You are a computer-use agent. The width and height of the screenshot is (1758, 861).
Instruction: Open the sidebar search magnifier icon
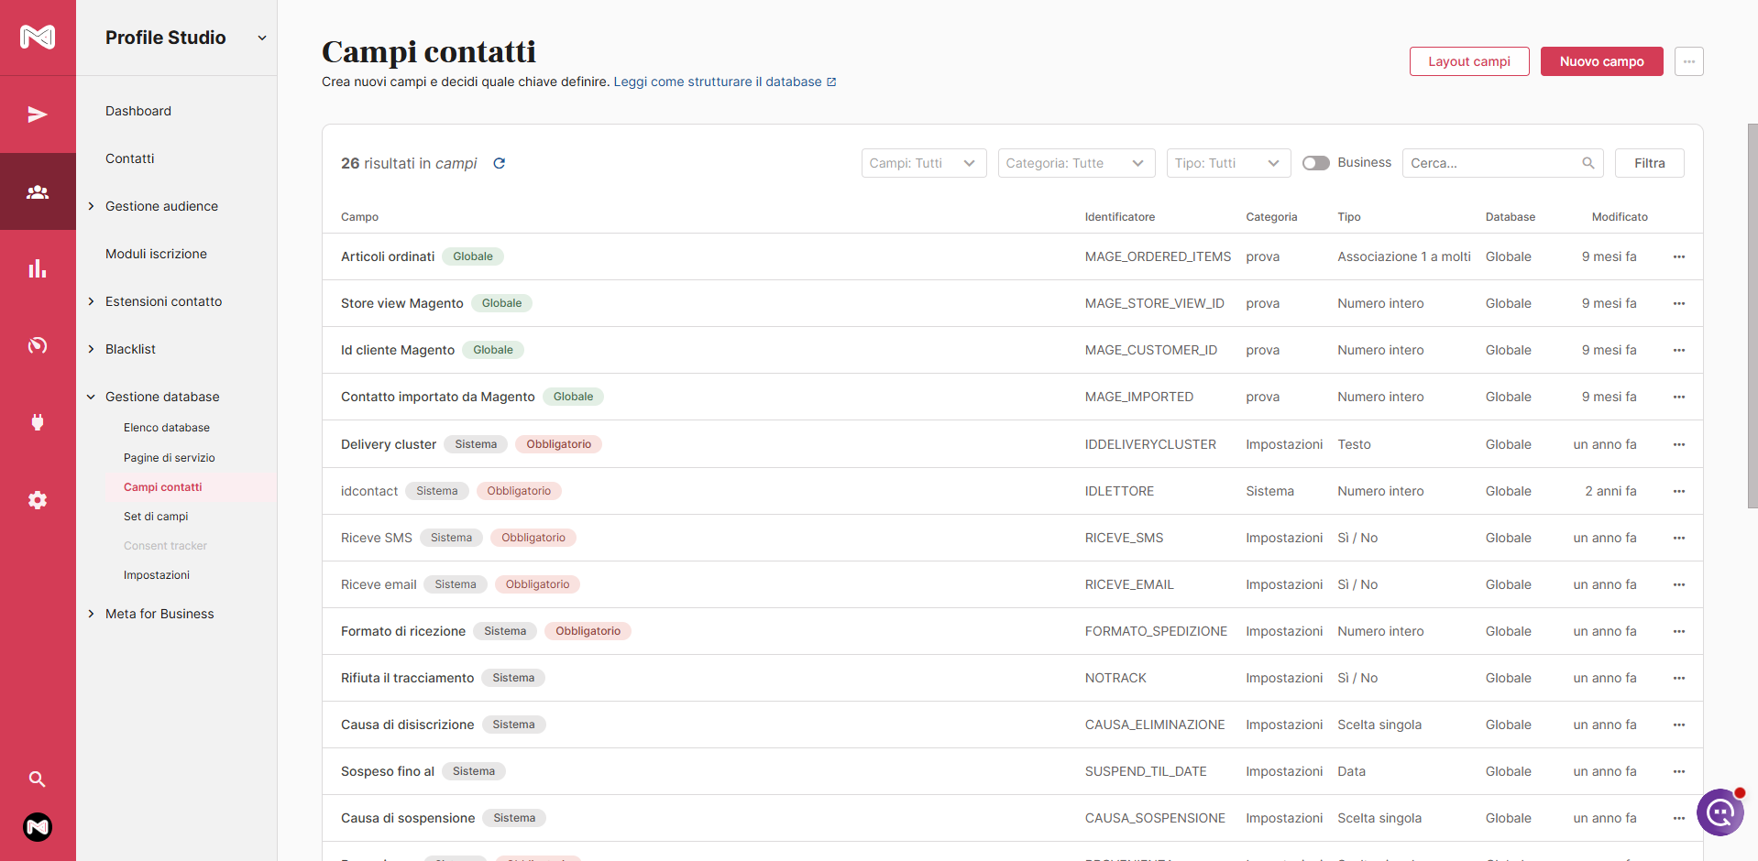pyautogui.click(x=38, y=779)
